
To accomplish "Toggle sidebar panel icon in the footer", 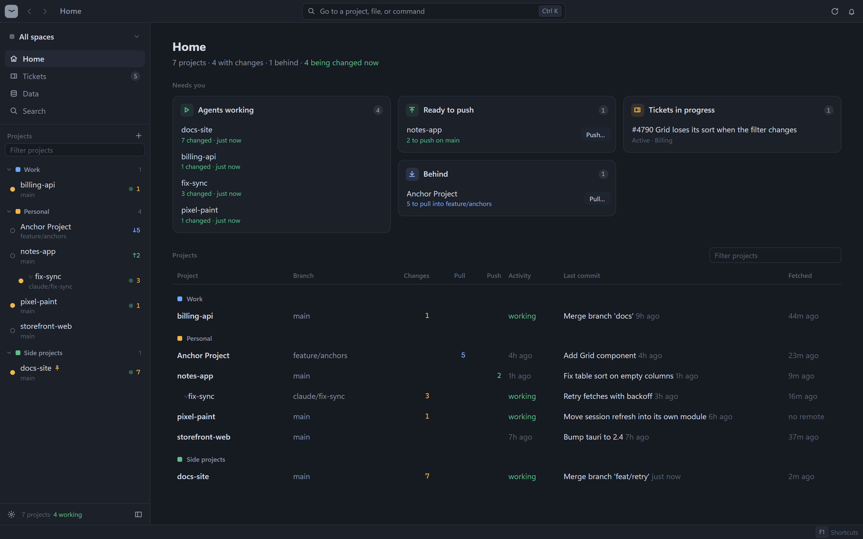I will (x=138, y=514).
